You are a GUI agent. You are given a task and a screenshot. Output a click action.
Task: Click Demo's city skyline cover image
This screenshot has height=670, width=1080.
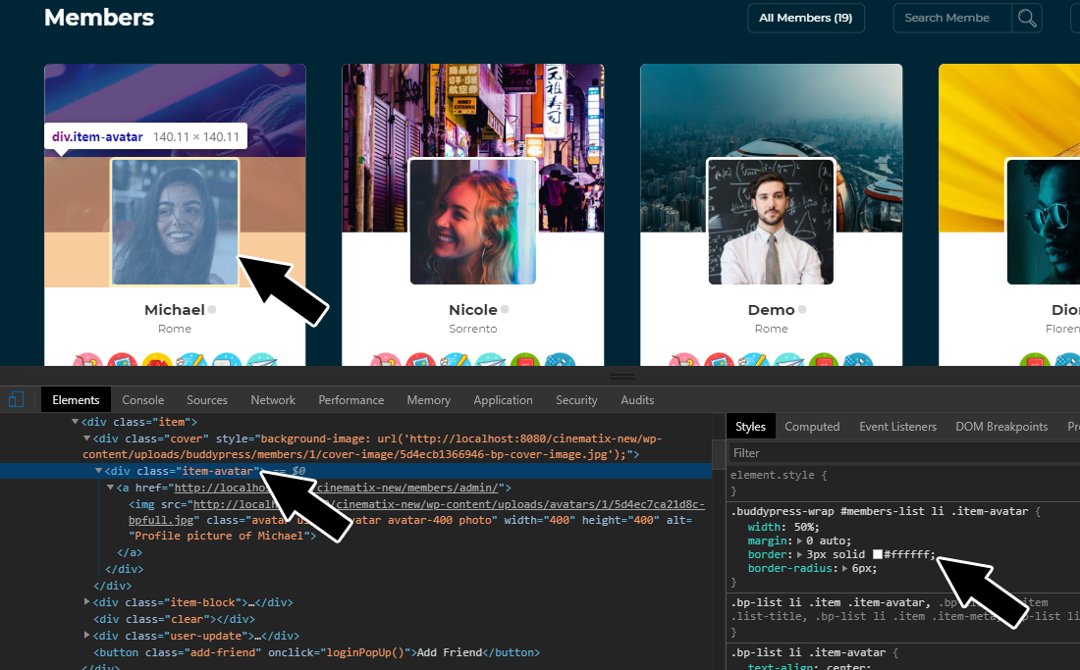click(x=772, y=110)
